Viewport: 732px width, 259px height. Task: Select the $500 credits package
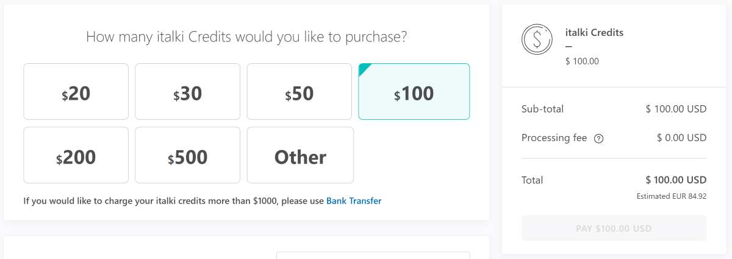(x=187, y=156)
